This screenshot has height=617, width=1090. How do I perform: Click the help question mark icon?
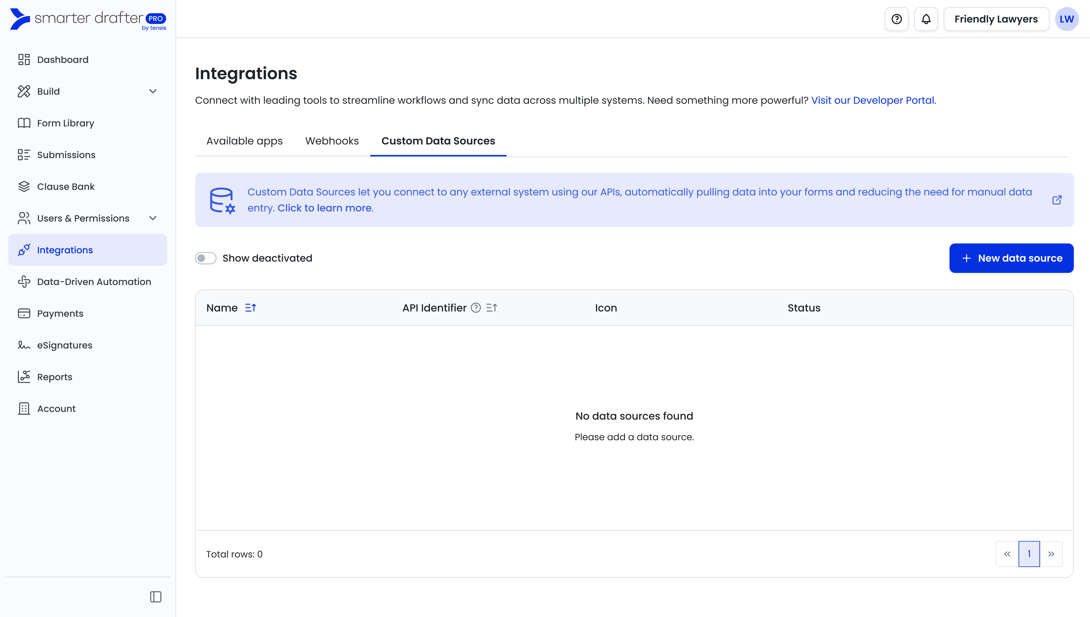pos(896,19)
